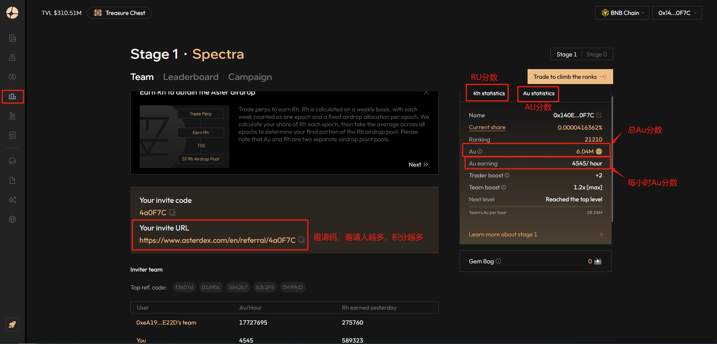The height and width of the screenshot is (344, 717).
Task: Click the Rh earned yesterday column header
Action: (x=369, y=307)
